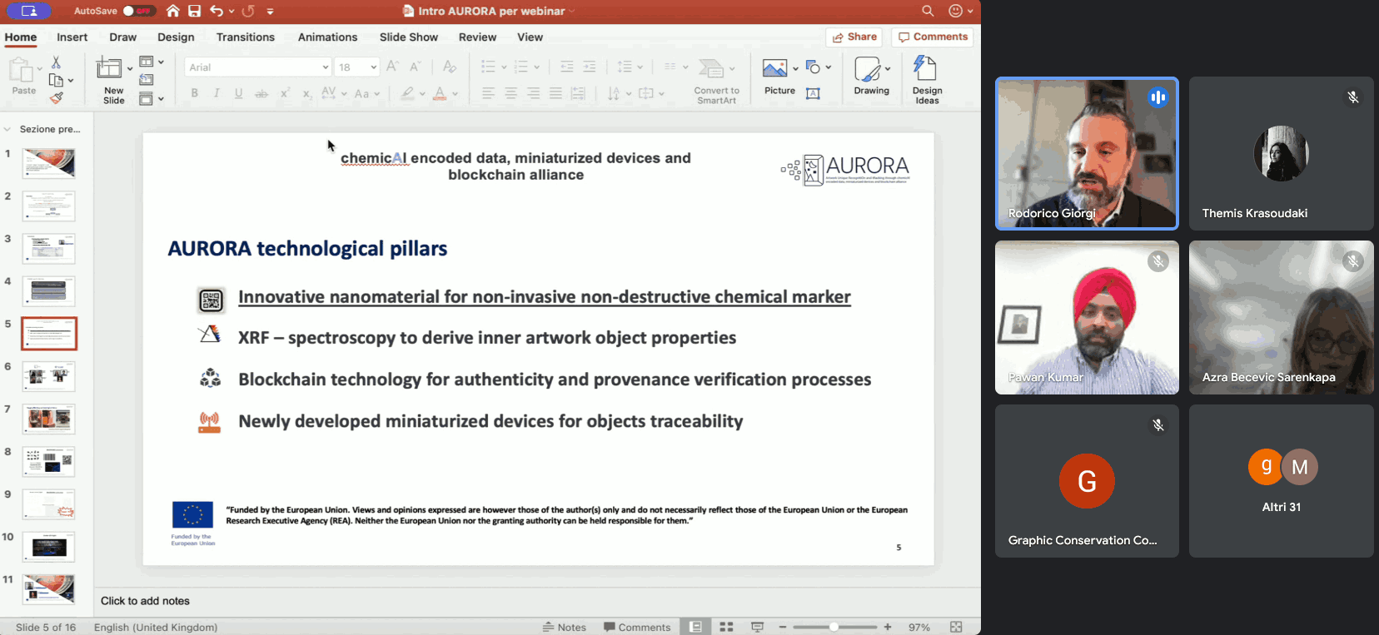Screen dimensions: 1379x635
Task: Undo the last action
Action: click(x=217, y=11)
